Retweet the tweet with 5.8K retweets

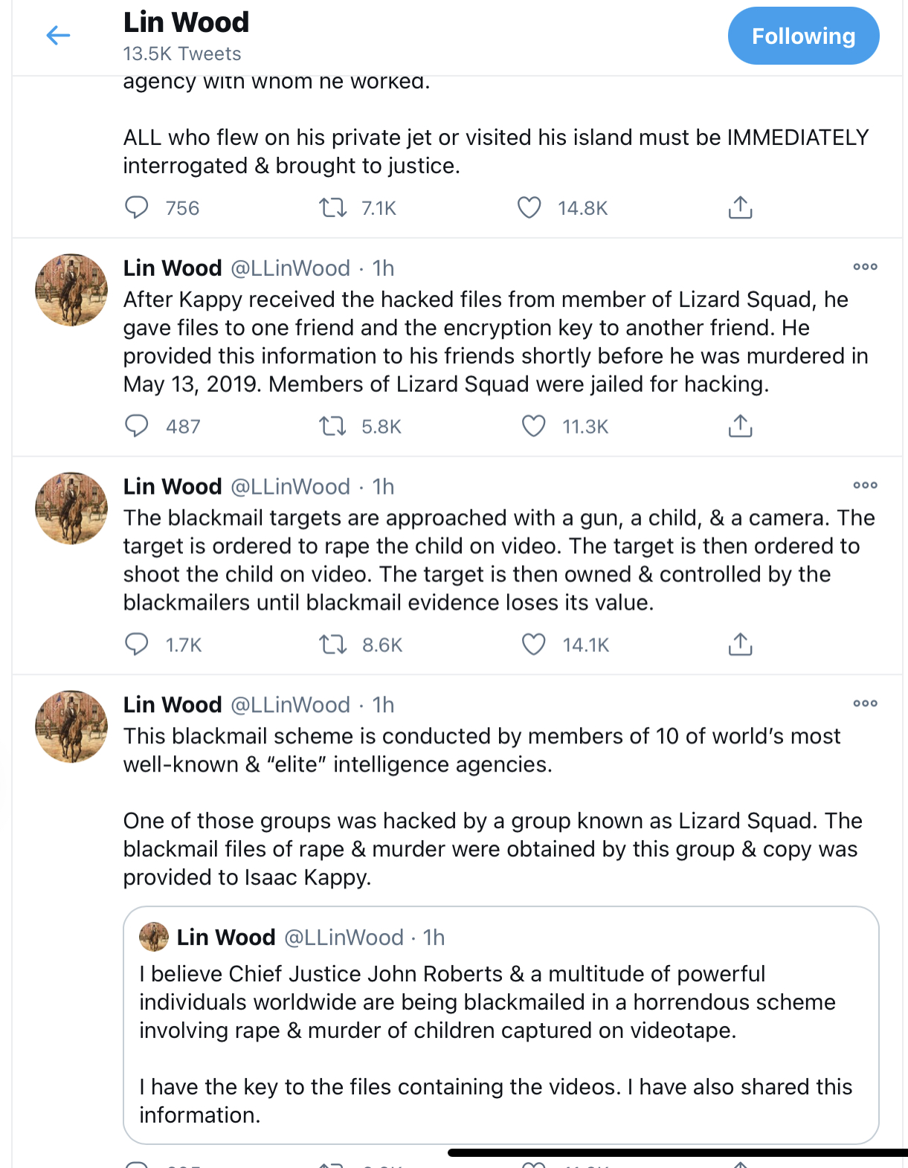(332, 426)
